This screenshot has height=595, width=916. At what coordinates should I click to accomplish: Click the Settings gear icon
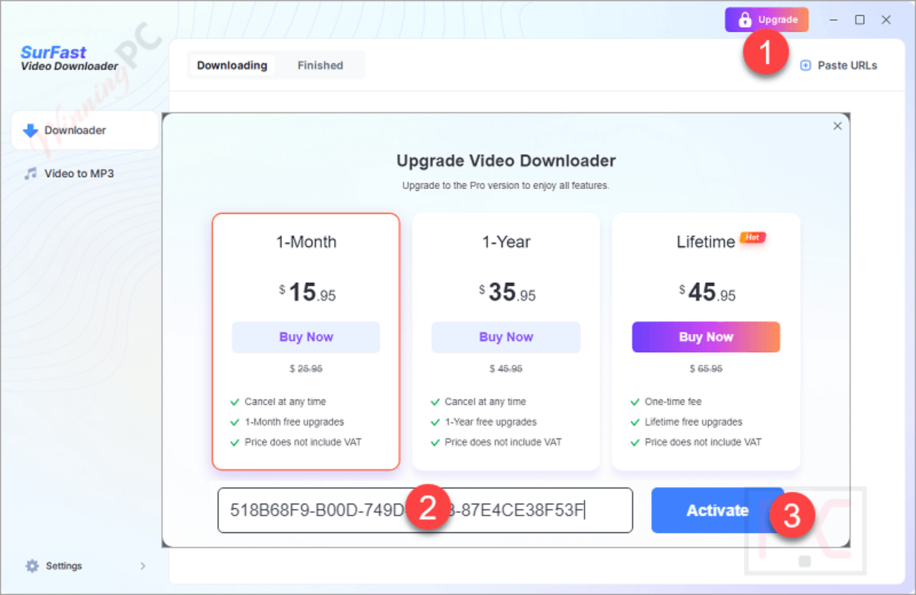pyautogui.click(x=32, y=565)
